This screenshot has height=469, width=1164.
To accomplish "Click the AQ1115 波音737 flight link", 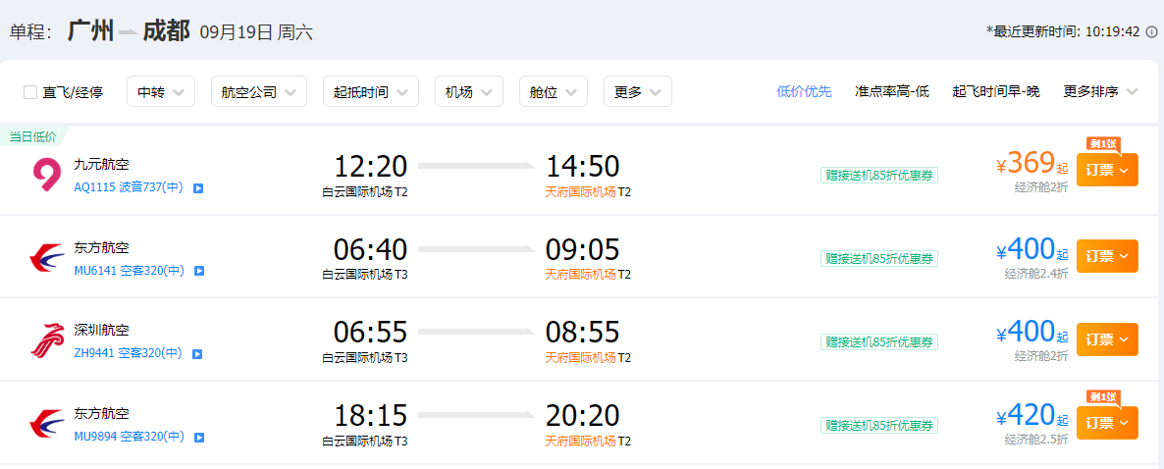I will 129,187.
